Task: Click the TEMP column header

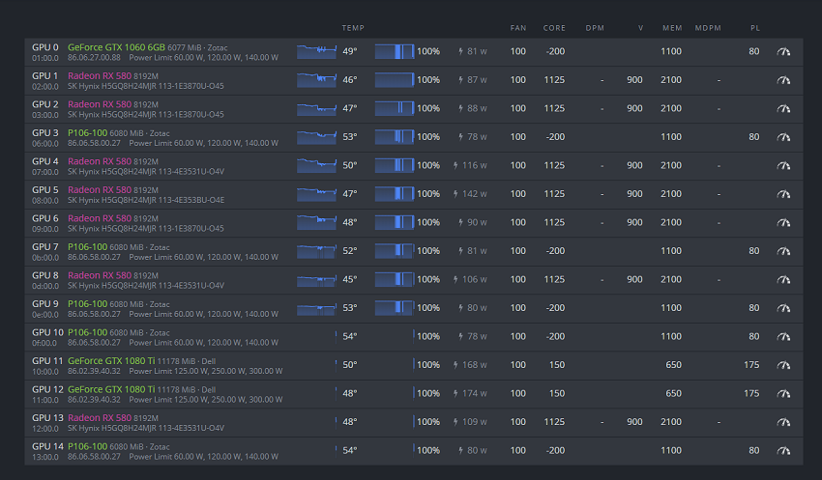Action: point(353,28)
